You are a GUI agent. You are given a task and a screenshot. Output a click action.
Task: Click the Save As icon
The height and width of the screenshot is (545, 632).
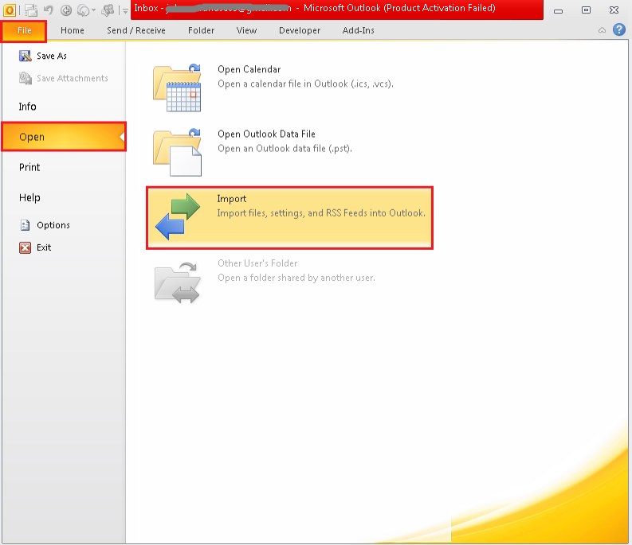(25, 56)
